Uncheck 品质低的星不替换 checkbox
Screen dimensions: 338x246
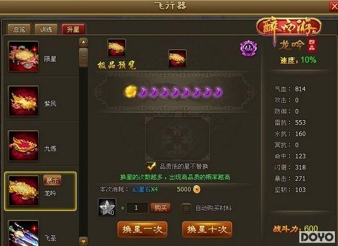[151, 166]
